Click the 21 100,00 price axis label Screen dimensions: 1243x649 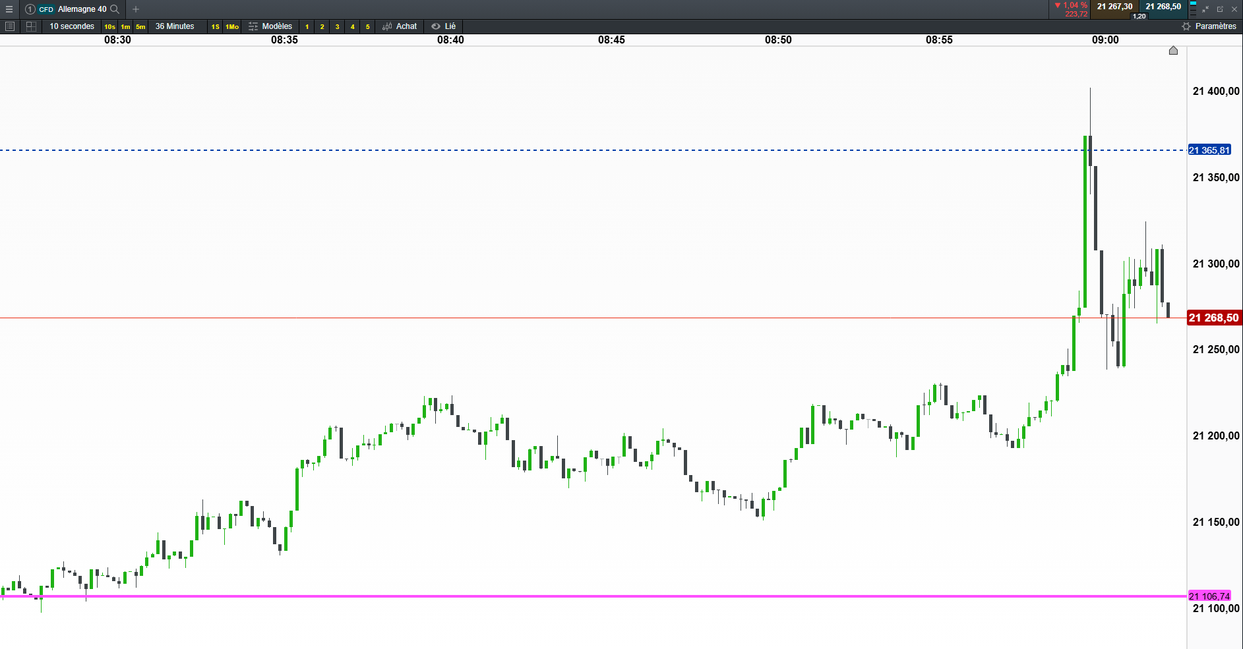[x=1216, y=608]
